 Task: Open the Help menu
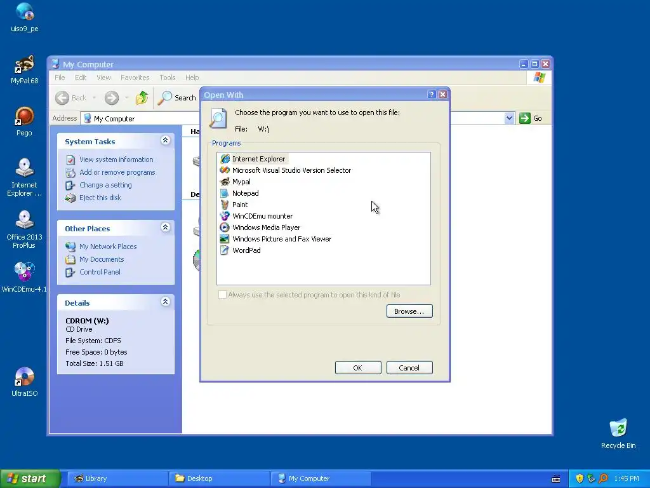pyautogui.click(x=192, y=78)
